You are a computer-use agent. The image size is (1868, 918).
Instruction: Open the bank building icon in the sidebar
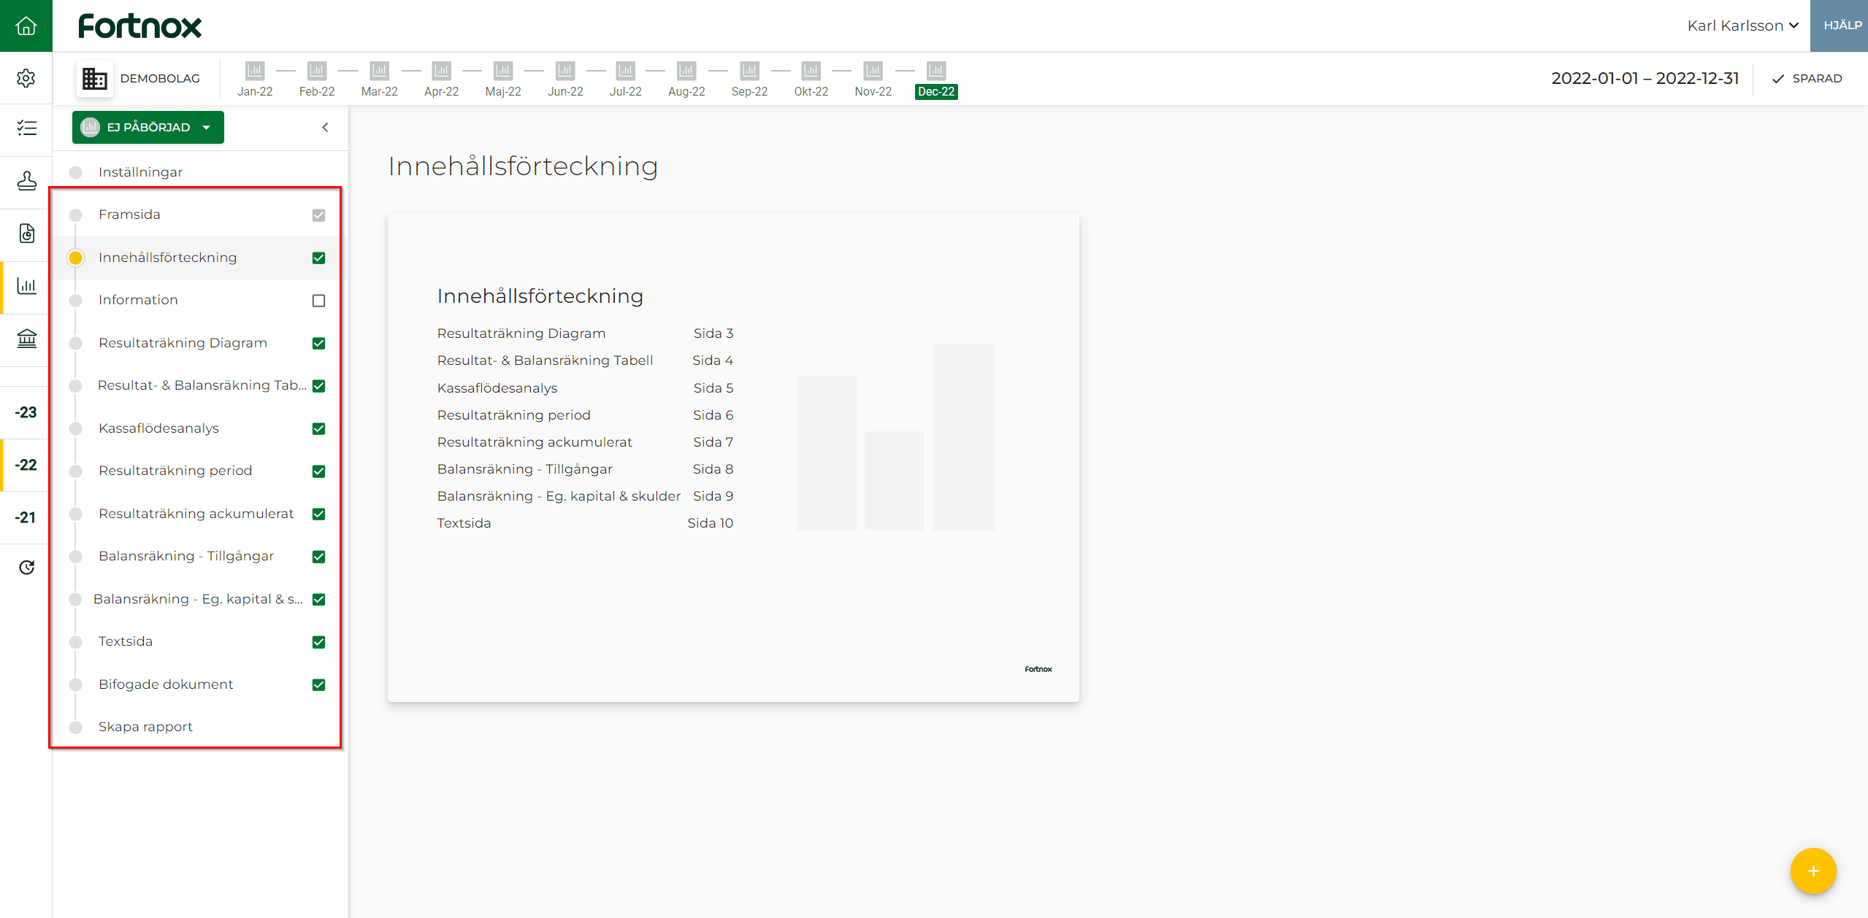coord(26,339)
